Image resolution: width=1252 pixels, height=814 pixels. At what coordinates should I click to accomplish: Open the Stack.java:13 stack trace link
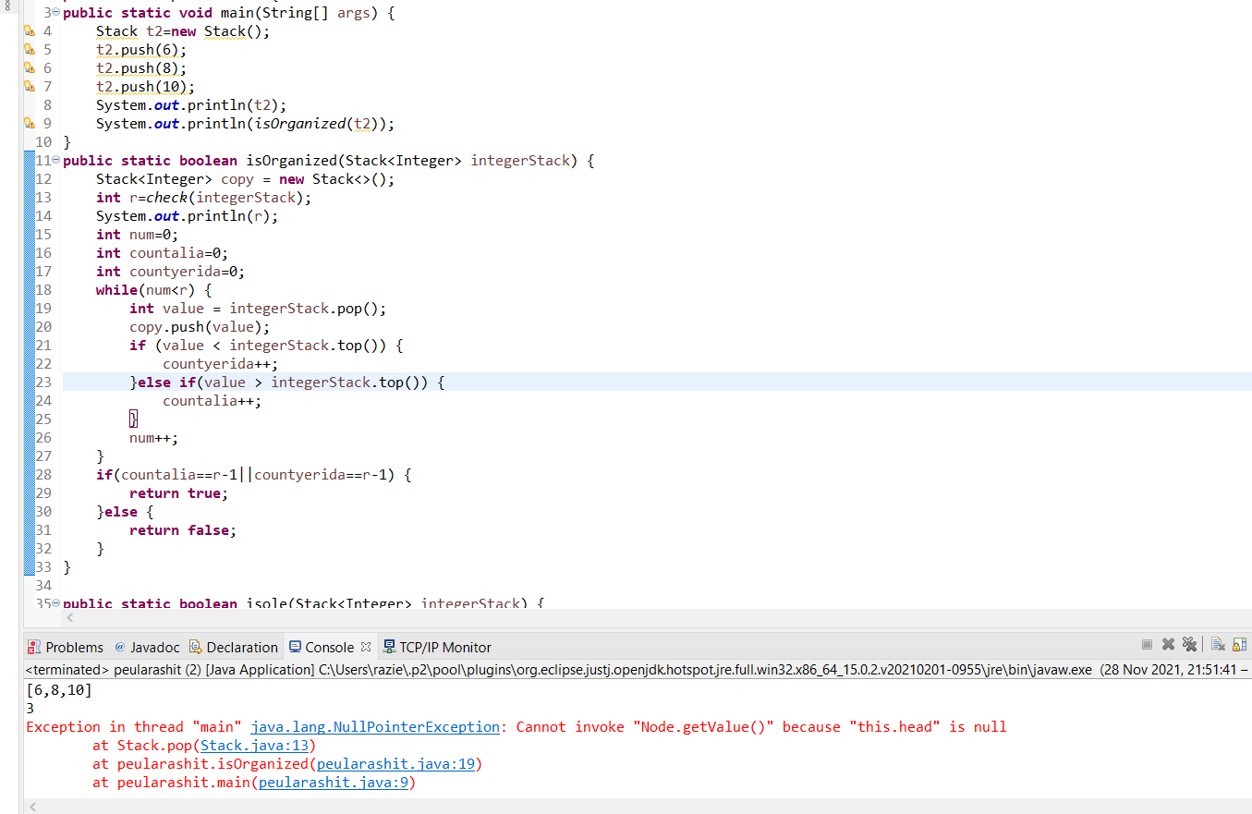point(258,746)
